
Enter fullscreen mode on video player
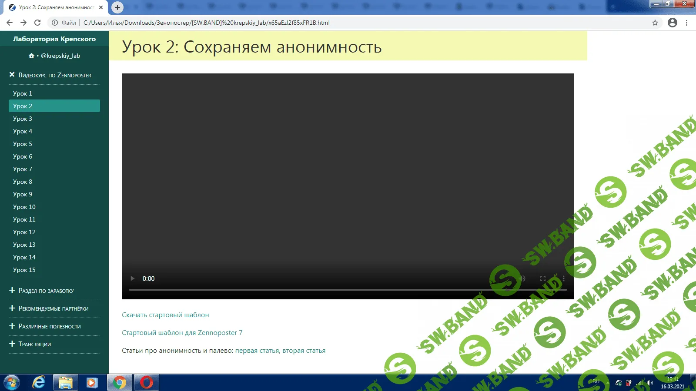pos(543,278)
